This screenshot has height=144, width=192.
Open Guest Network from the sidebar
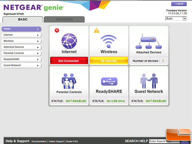coord(21,66)
